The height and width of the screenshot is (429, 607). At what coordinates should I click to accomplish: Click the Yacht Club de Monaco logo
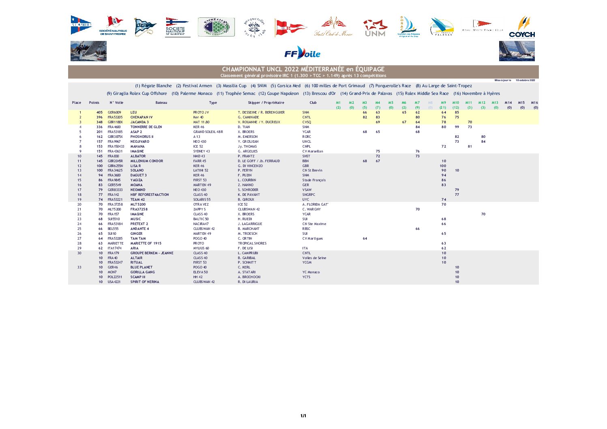[333, 27]
